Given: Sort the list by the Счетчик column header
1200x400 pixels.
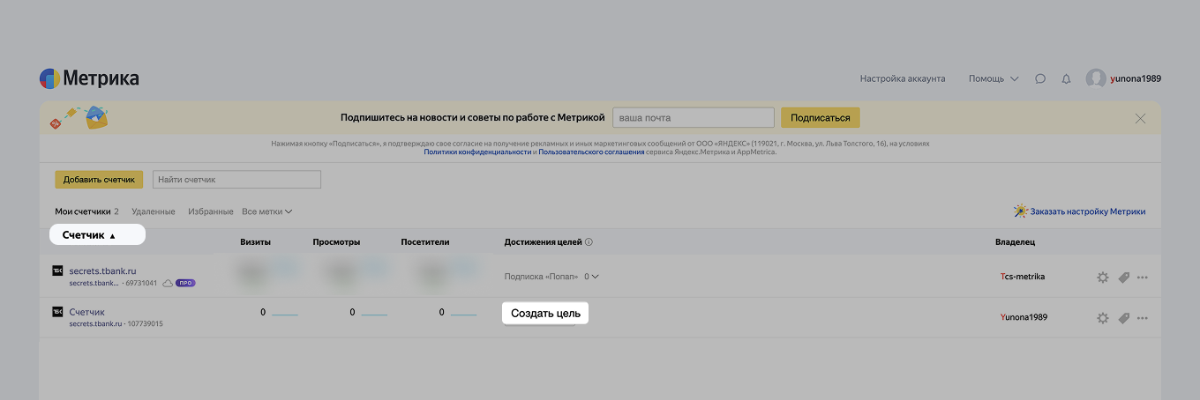Looking at the screenshot, I should 89,235.
